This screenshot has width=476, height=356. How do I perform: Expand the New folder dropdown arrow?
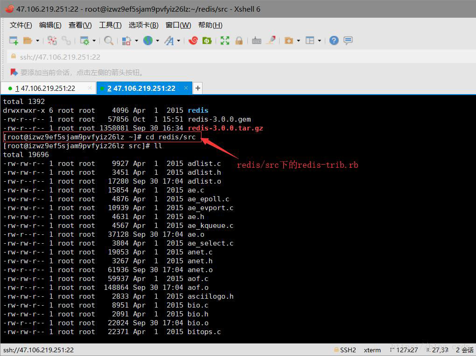click(x=298, y=41)
